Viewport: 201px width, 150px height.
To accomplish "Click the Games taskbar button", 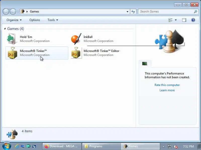I will [140, 146].
